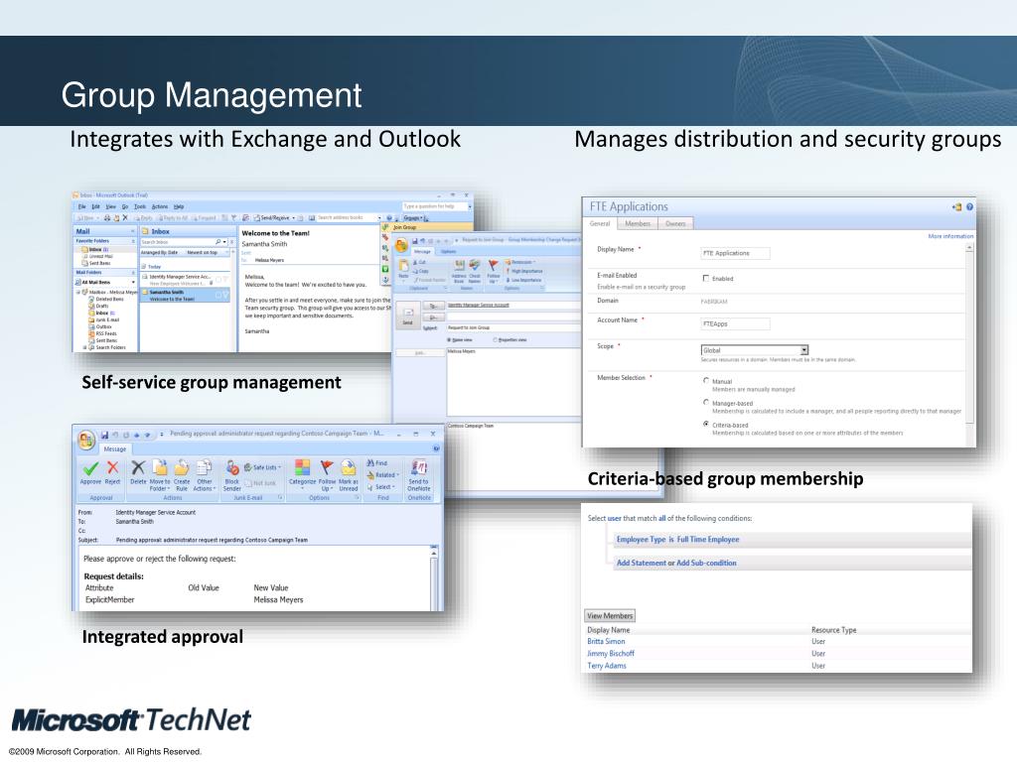
Task: Switch to the Members tab
Action: coord(638,223)
